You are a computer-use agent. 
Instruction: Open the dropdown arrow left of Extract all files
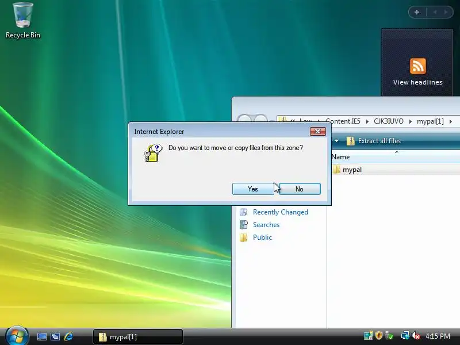click(336, 141)
